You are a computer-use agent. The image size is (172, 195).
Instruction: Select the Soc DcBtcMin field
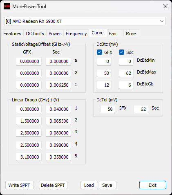click(x=126, y=61)
